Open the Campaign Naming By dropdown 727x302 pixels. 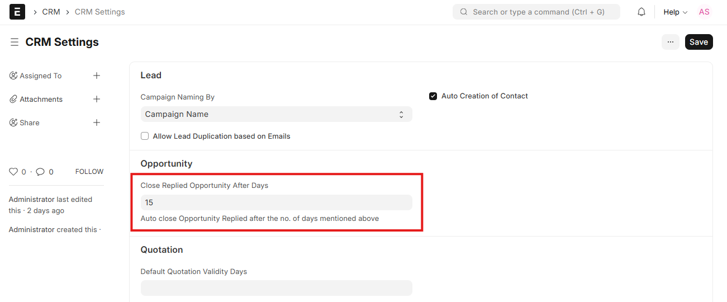(x=276, y=114)
